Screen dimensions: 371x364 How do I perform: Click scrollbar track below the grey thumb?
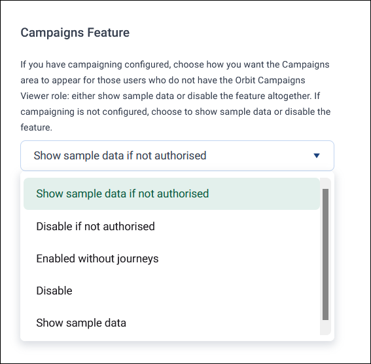pyautogui.click(x=325, y=327)
